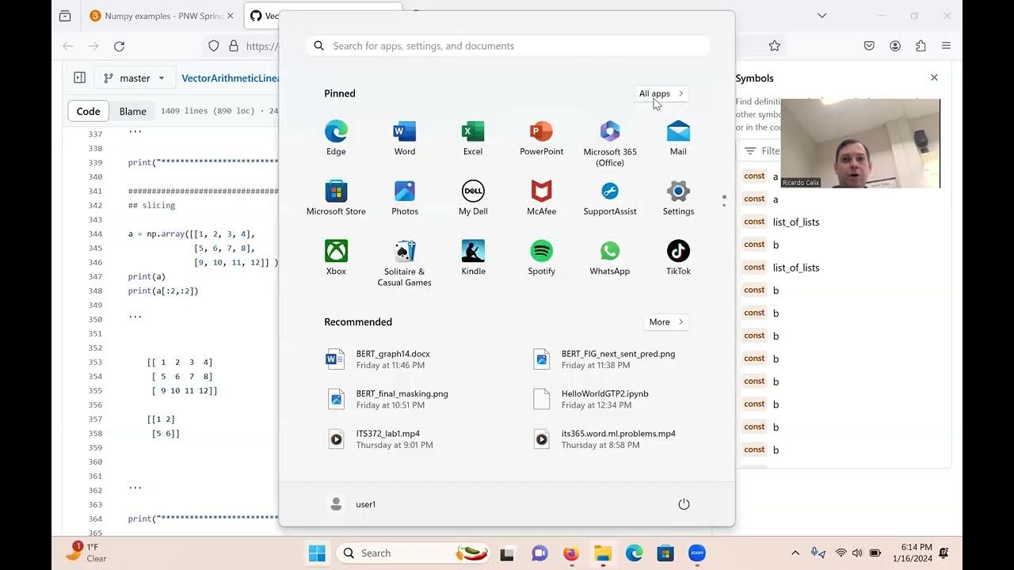This screenshot has width=1014, height=570.
Task: Open Excel in the Start menu
Action: tap(473, 138)
